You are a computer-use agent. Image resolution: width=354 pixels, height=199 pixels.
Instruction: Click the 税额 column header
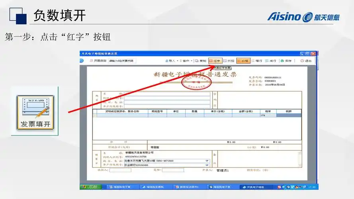coord(289,111)
